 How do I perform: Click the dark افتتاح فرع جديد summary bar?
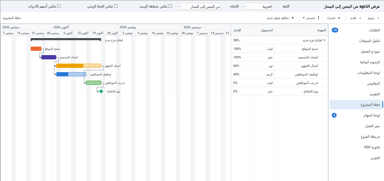[x=66, y=40]
